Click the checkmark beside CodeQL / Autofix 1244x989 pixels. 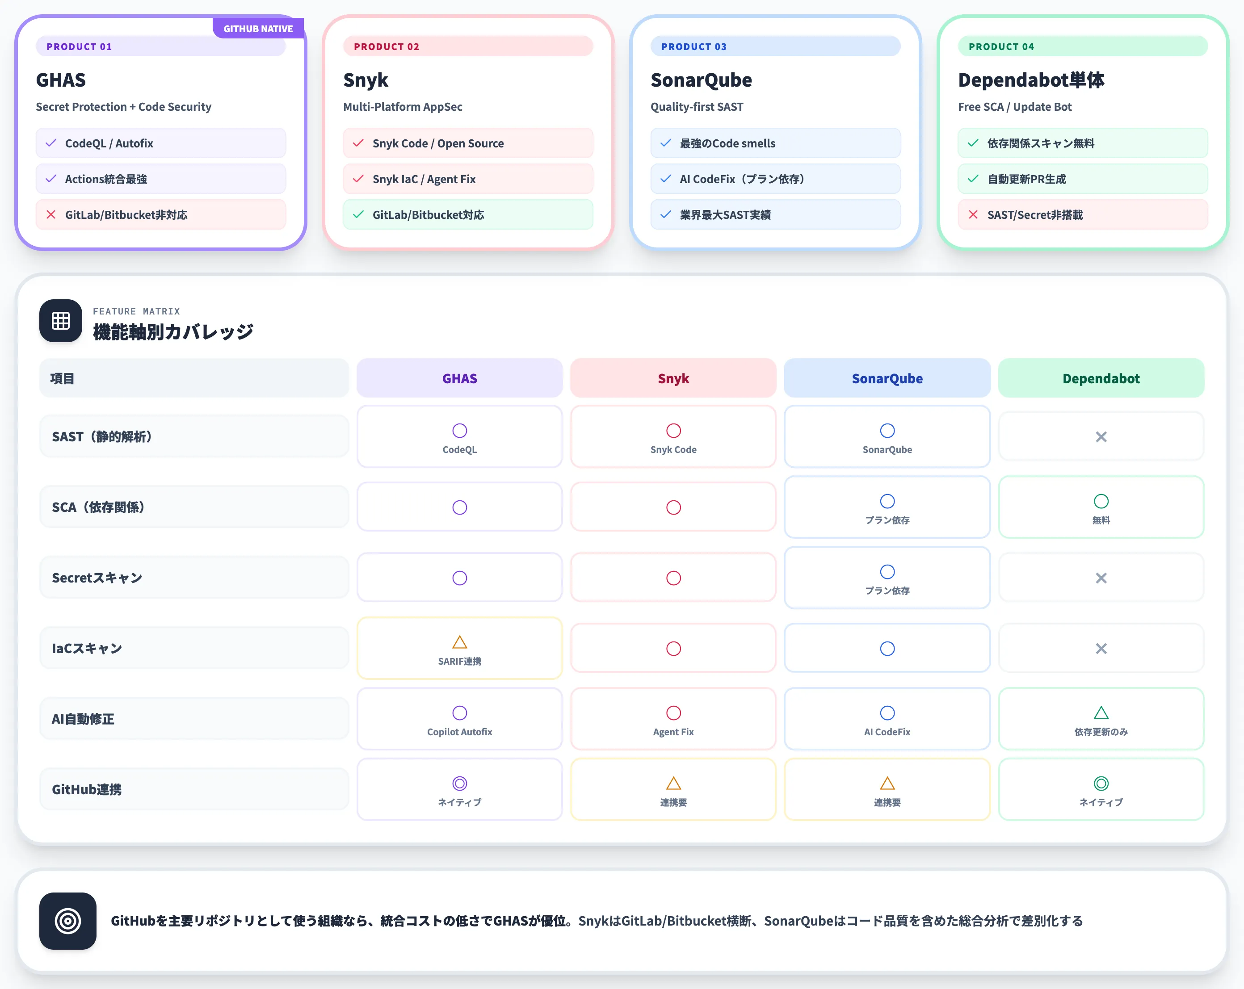tap(51, 143)
